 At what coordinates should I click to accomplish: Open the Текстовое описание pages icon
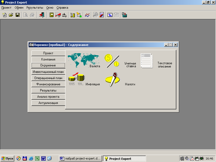147,60
